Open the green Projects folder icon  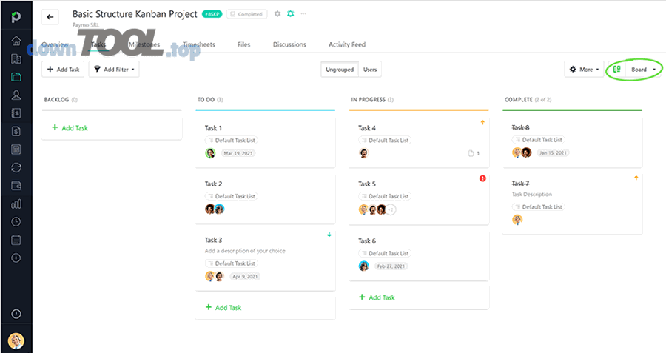pos(16,77)
